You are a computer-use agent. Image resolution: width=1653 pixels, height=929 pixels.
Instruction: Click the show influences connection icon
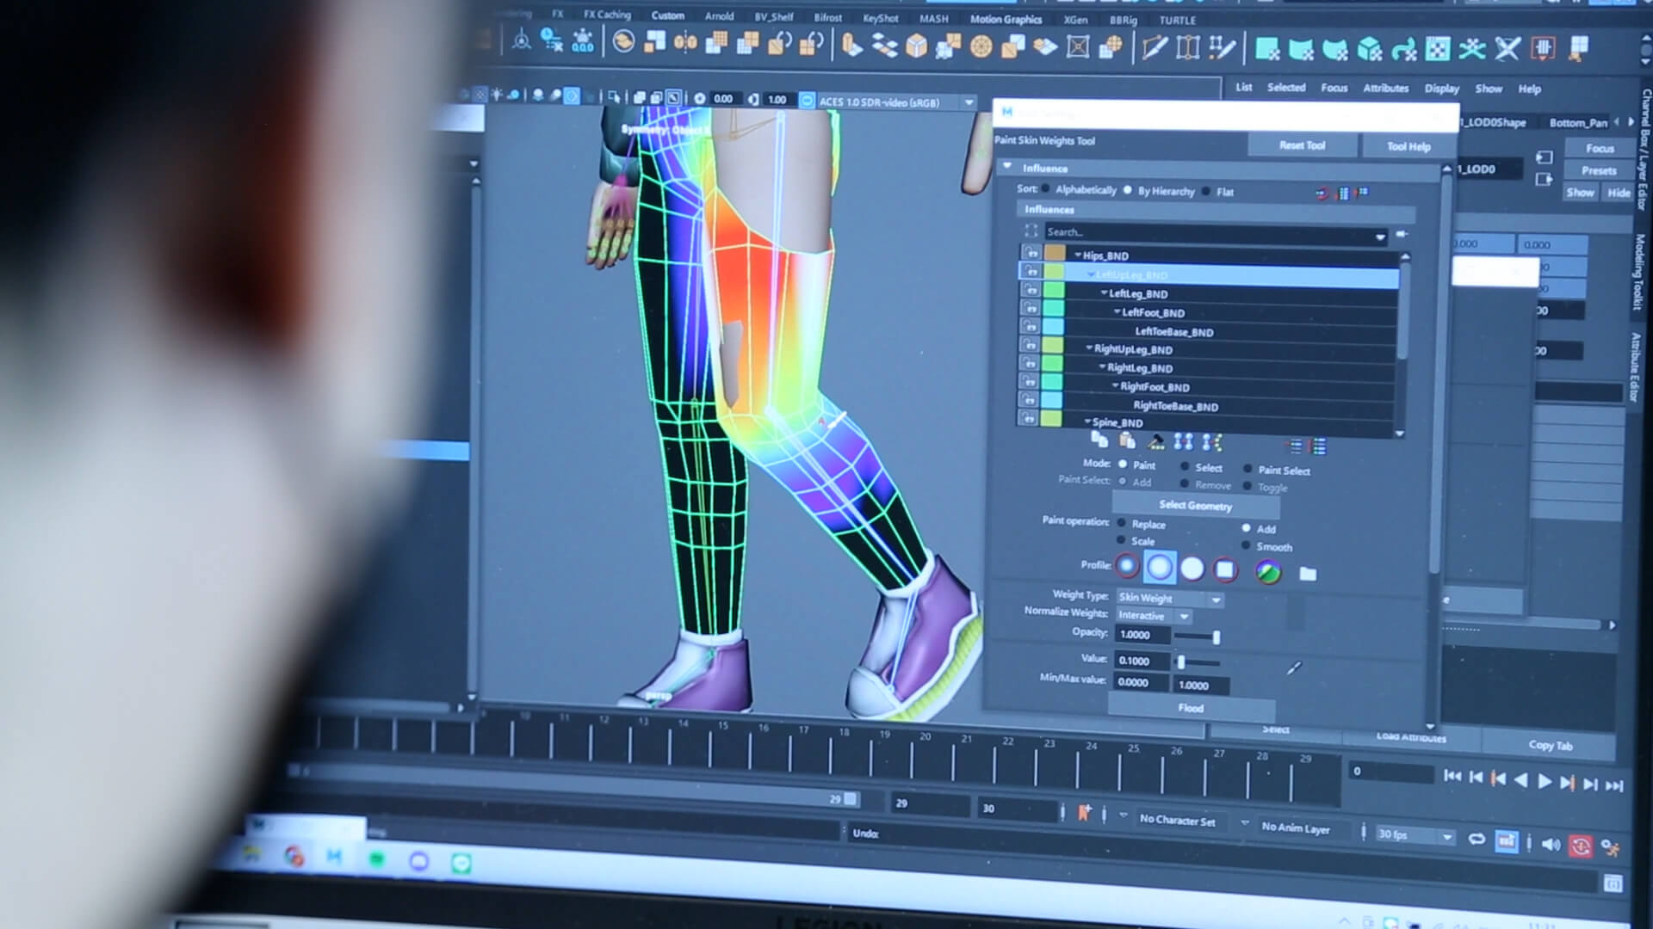click(x=1212, y=443)
